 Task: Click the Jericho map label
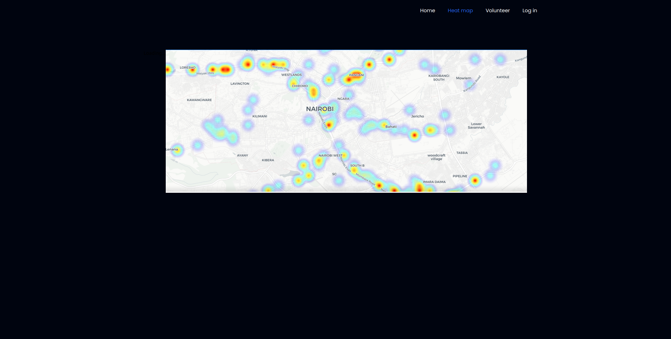418,116
